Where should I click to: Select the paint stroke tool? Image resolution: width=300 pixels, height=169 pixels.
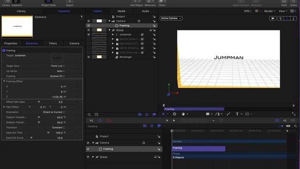[228, 114]
